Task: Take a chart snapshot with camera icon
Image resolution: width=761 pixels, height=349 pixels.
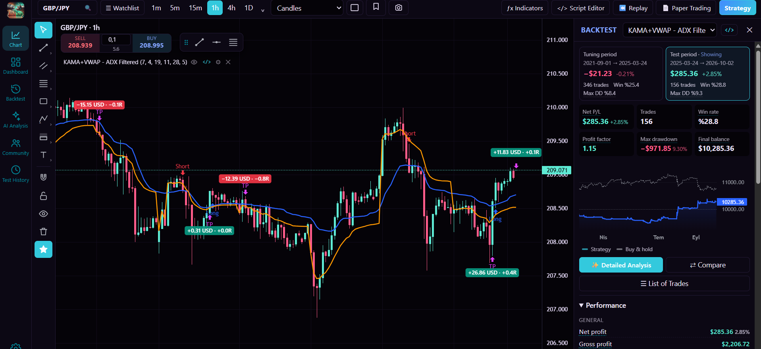Action: click(399, 8)
